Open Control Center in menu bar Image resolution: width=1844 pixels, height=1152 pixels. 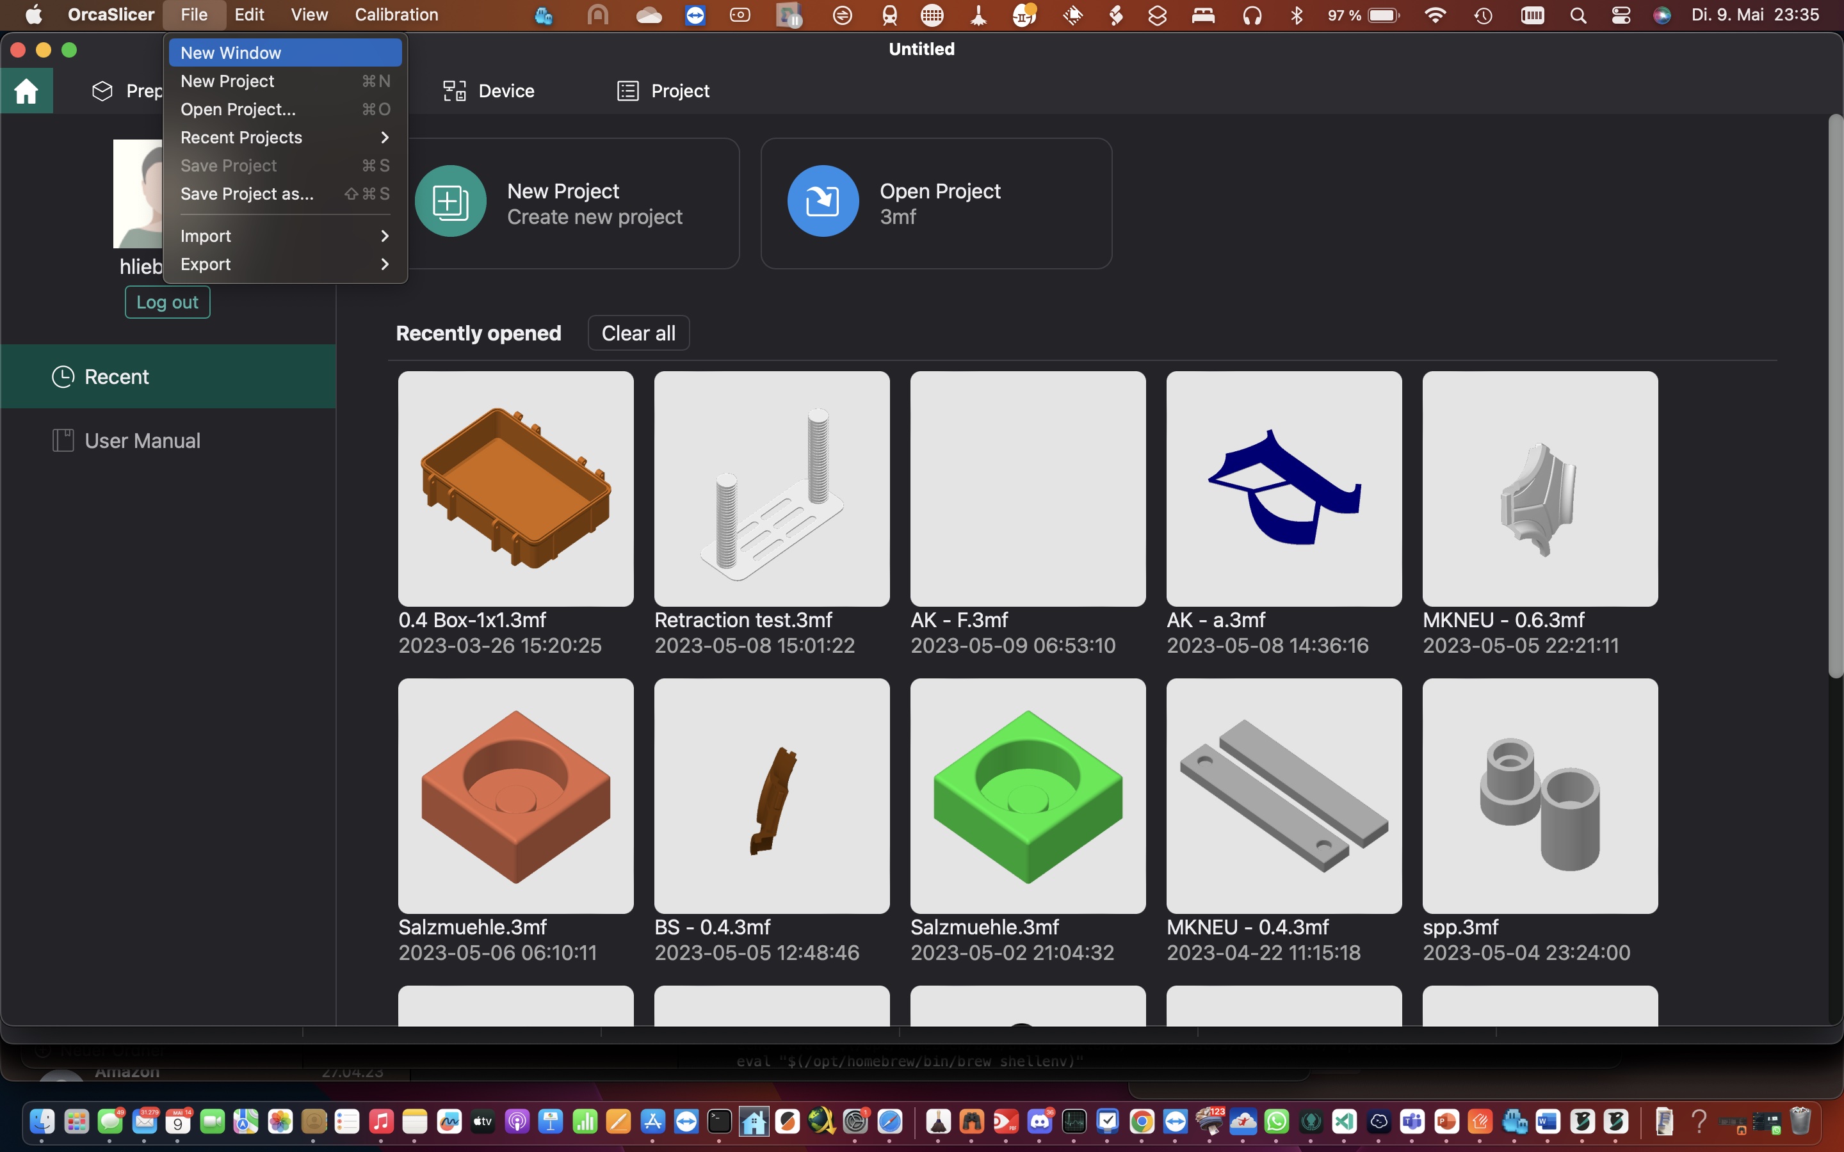click(x=1621, y=15)
